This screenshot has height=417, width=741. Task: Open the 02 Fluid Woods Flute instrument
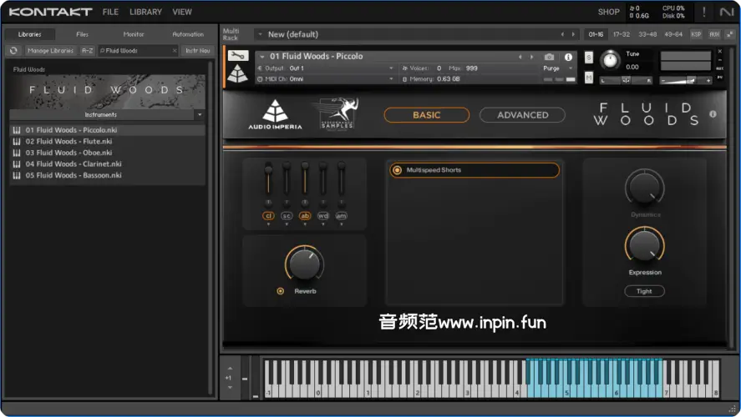[x=61, y=142]
